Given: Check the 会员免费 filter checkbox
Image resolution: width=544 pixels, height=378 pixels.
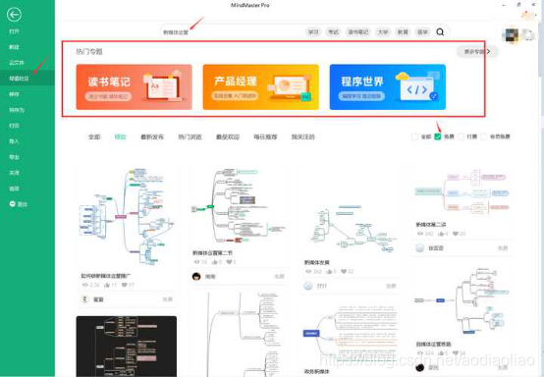Looking at the screenshot, I should pos(484,136).
